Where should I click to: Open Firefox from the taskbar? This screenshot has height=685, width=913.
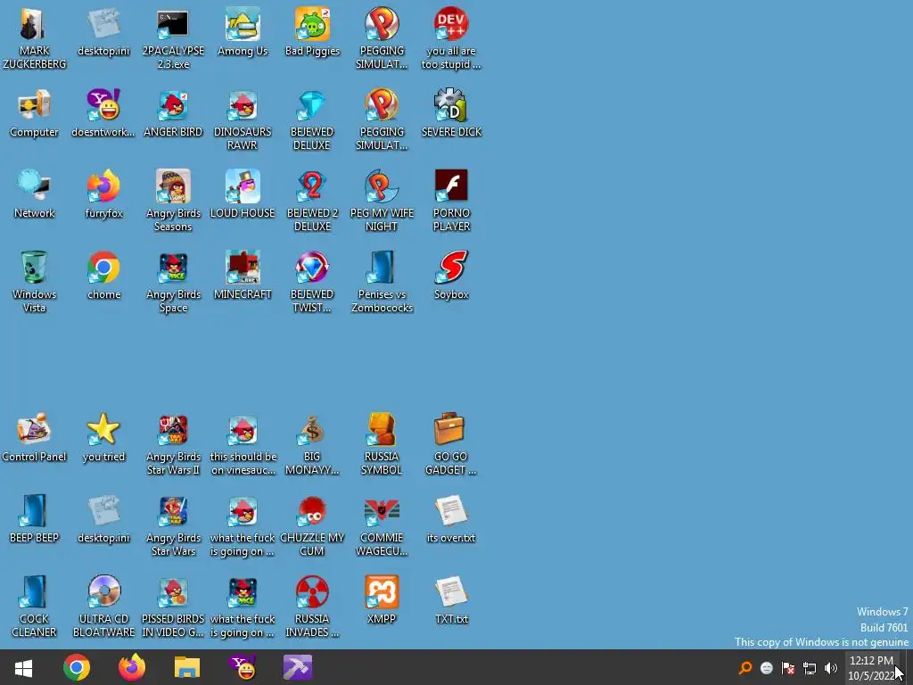point(132,667)
